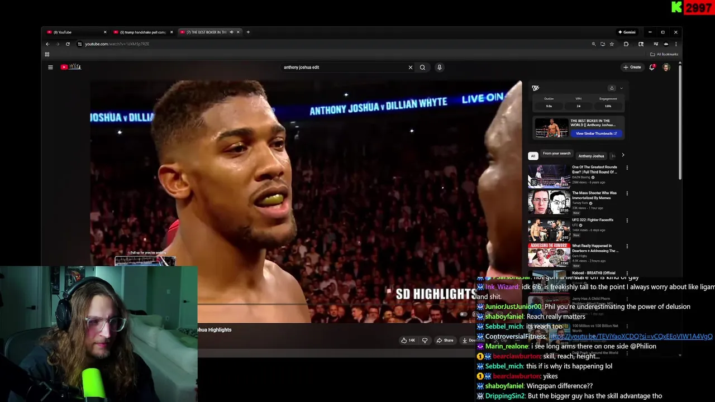Show more filter chips with right arrow
715x402 pixels.
pos(623,155)
